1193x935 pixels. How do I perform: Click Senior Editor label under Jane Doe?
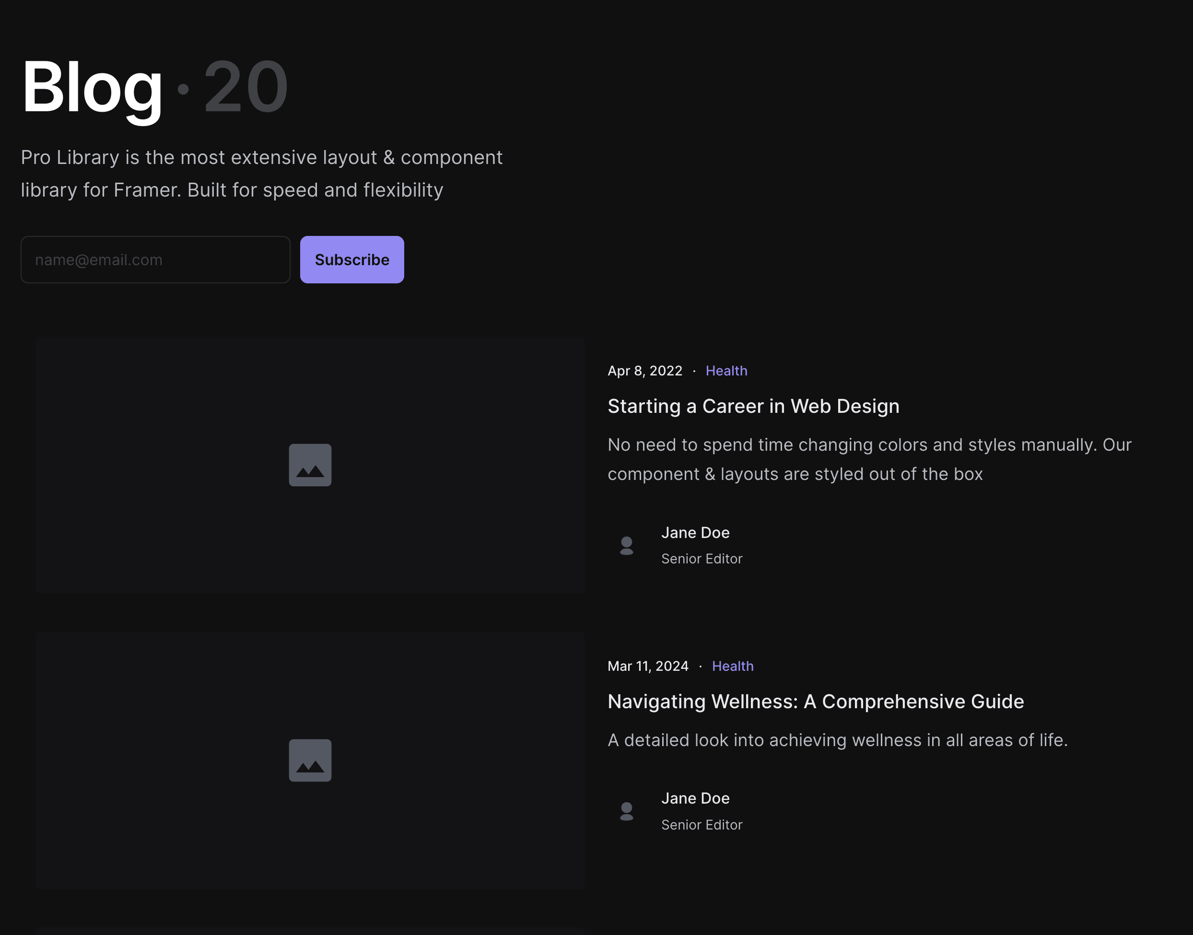pos(702,559)
